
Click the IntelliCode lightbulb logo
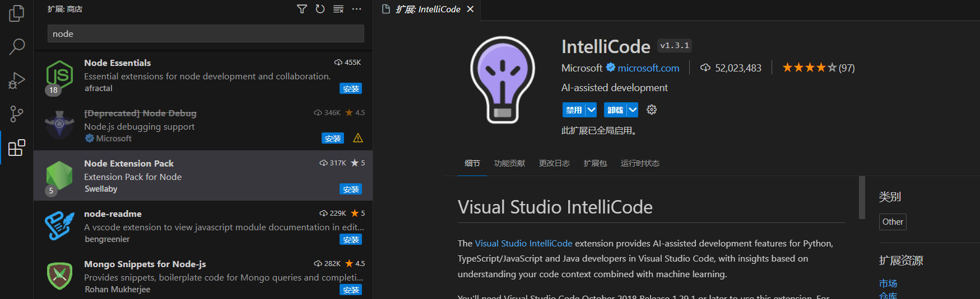click(503, 80)
